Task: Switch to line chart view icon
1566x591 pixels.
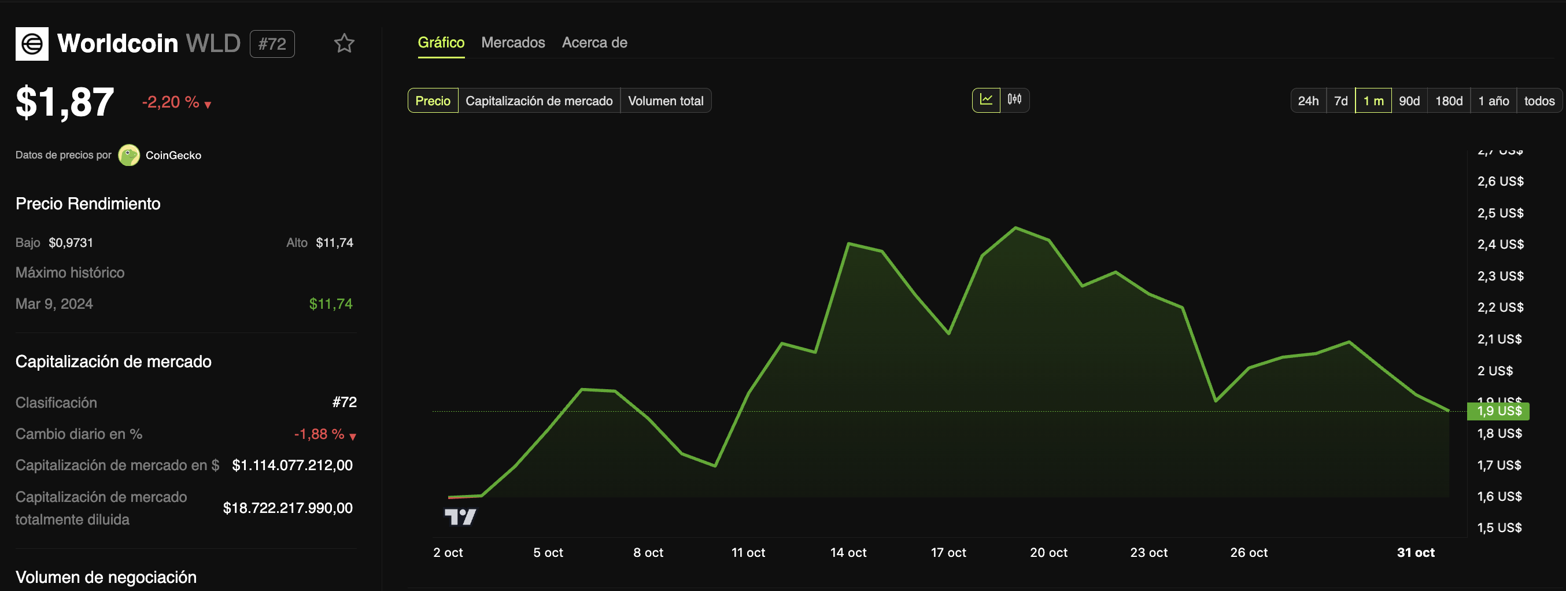Action: [x=986, y=99]
